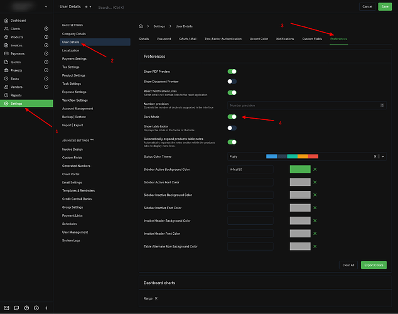398x314 pixels.
Task: Open the Dashboard sidebar icon
Action: point(6,20)
